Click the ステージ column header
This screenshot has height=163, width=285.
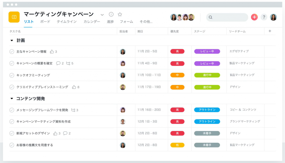point(199,31)
